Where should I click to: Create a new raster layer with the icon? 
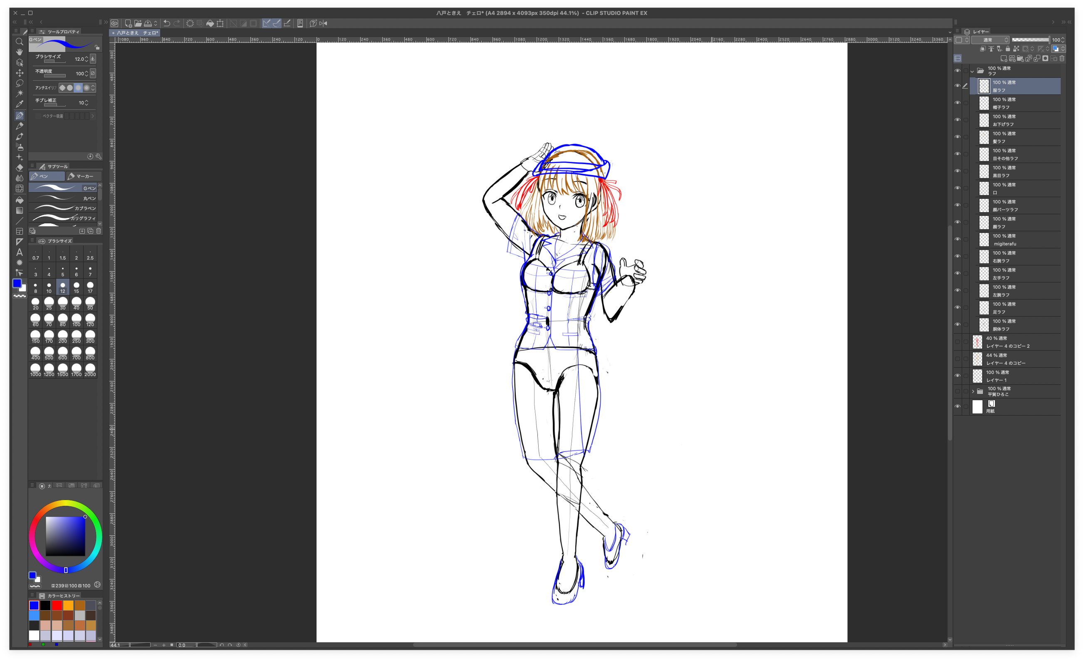tap(1003, 59)
